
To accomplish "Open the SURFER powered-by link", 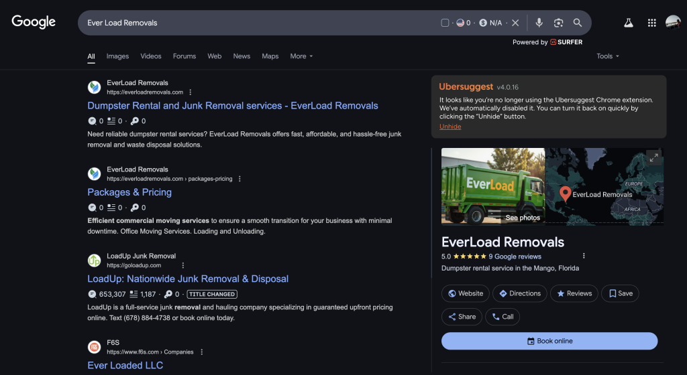I will click(x=566, y=42).
